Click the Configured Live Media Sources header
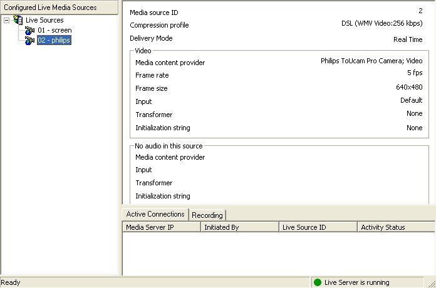The image size is (436, 288). tap(59, 8)
